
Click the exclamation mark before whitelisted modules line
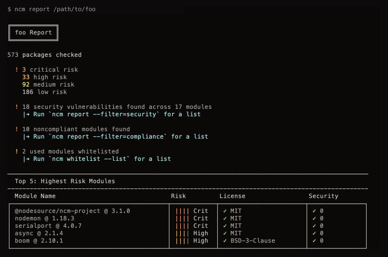[x=17, y=151]
